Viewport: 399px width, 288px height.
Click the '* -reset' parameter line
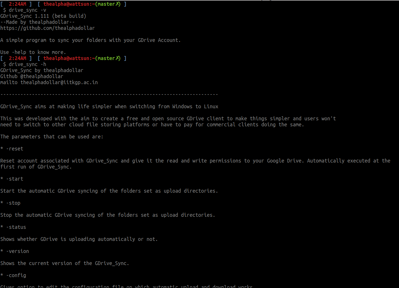click(12, 149)
